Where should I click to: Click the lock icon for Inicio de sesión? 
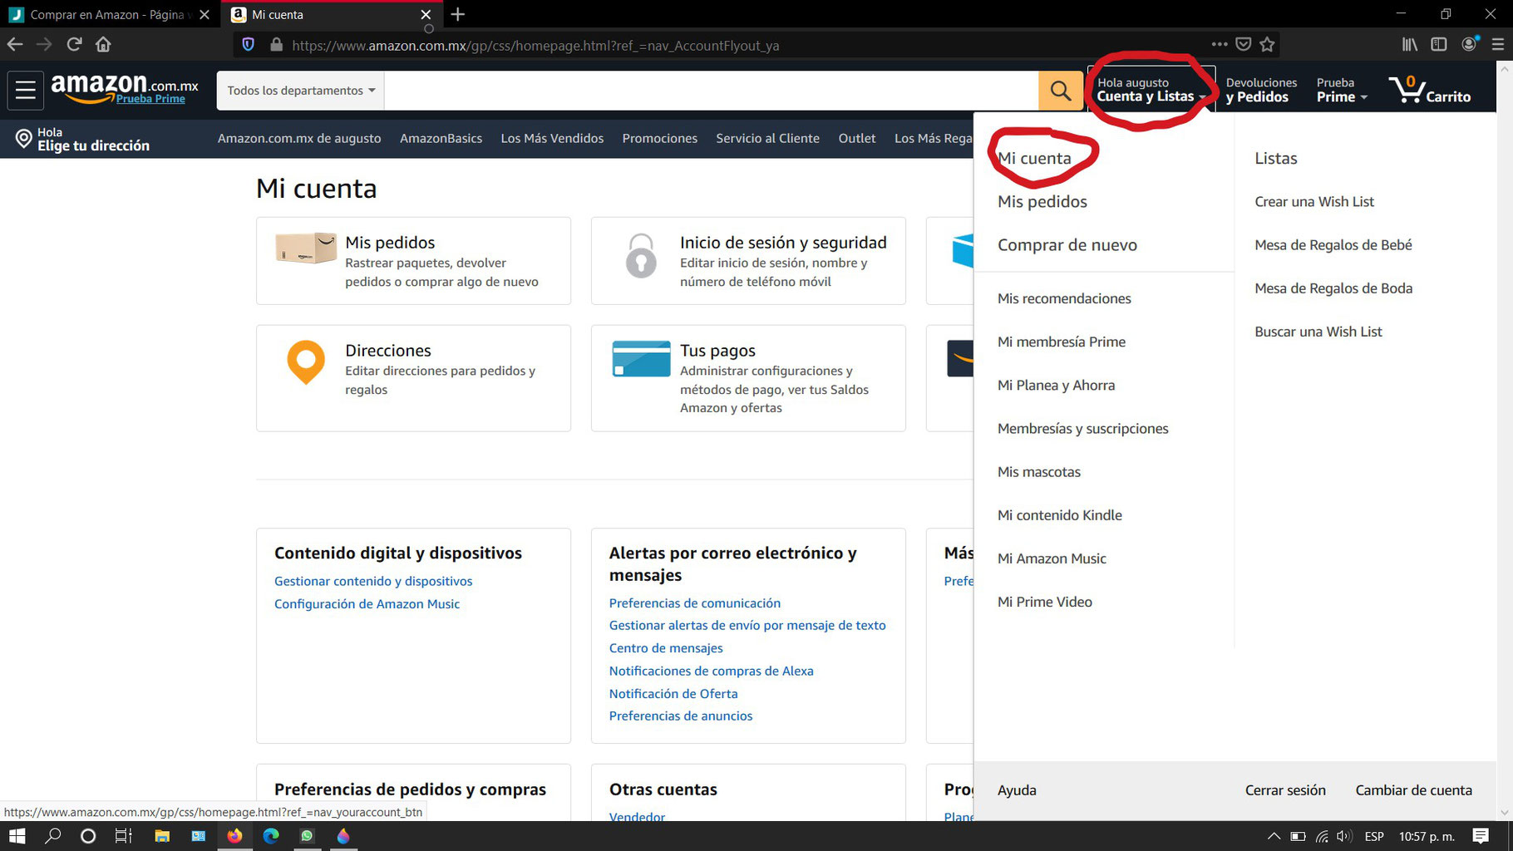(x=641, y=255)
